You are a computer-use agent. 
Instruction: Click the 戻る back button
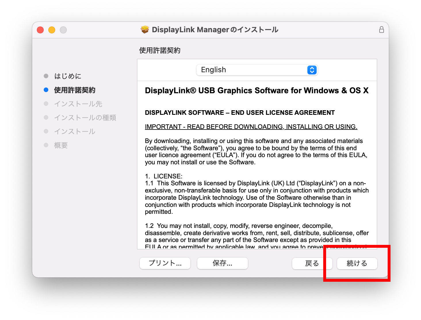coord(312,264)
